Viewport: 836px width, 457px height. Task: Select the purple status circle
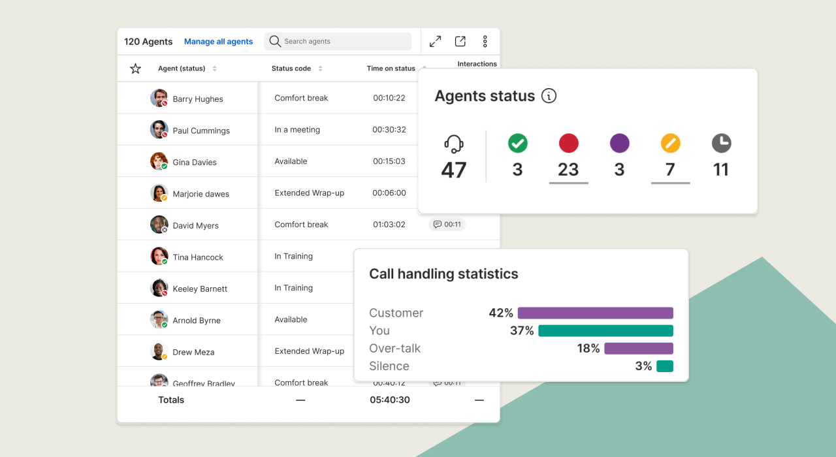pyautogui.click(x=619, y=144)
